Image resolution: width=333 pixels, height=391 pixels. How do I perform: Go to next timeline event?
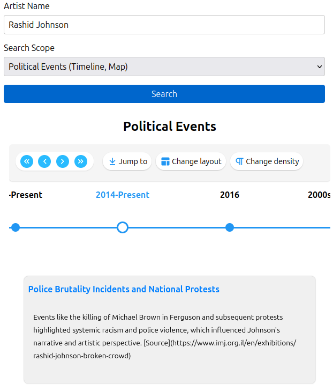pos(63,161)
